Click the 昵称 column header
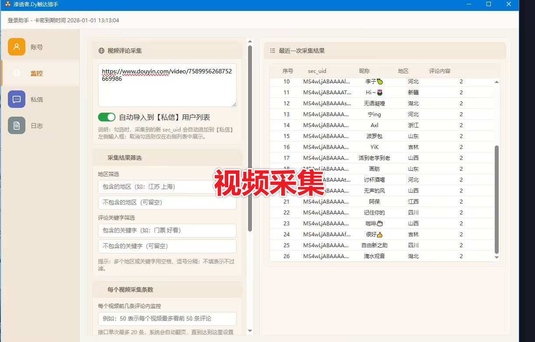Screen dimensions: 535x342 coord(364,71)
